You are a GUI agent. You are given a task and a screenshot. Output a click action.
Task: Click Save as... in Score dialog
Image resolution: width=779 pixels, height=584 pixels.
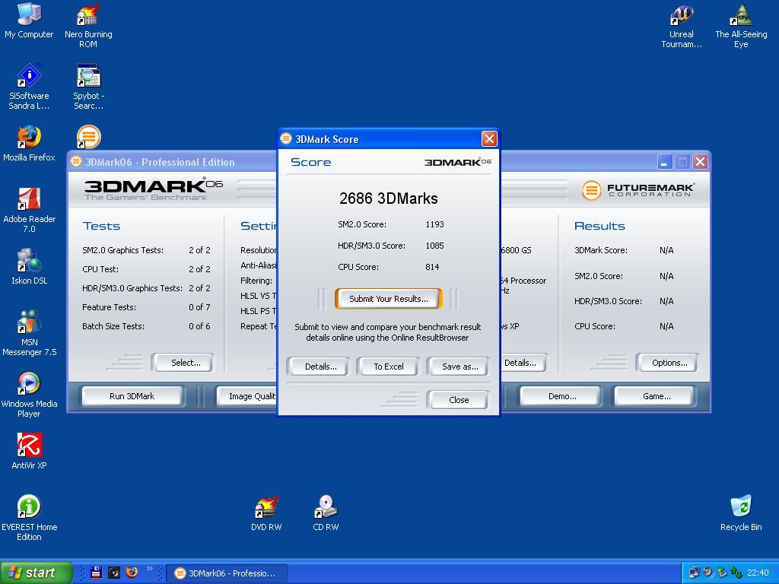(459, 367)
